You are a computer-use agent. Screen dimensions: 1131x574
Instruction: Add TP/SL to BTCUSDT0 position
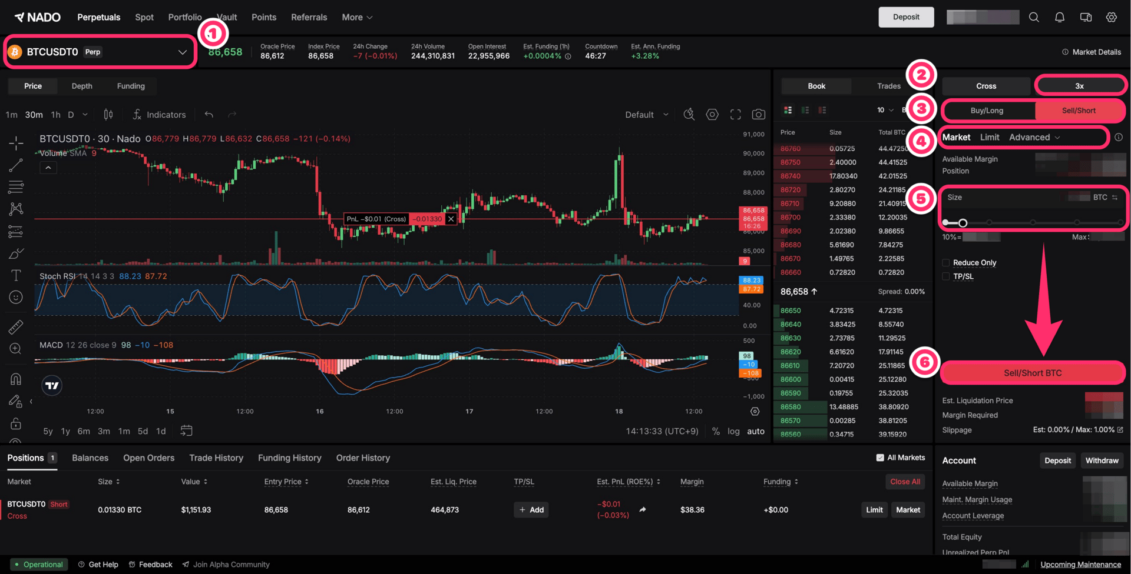point(531,510)
